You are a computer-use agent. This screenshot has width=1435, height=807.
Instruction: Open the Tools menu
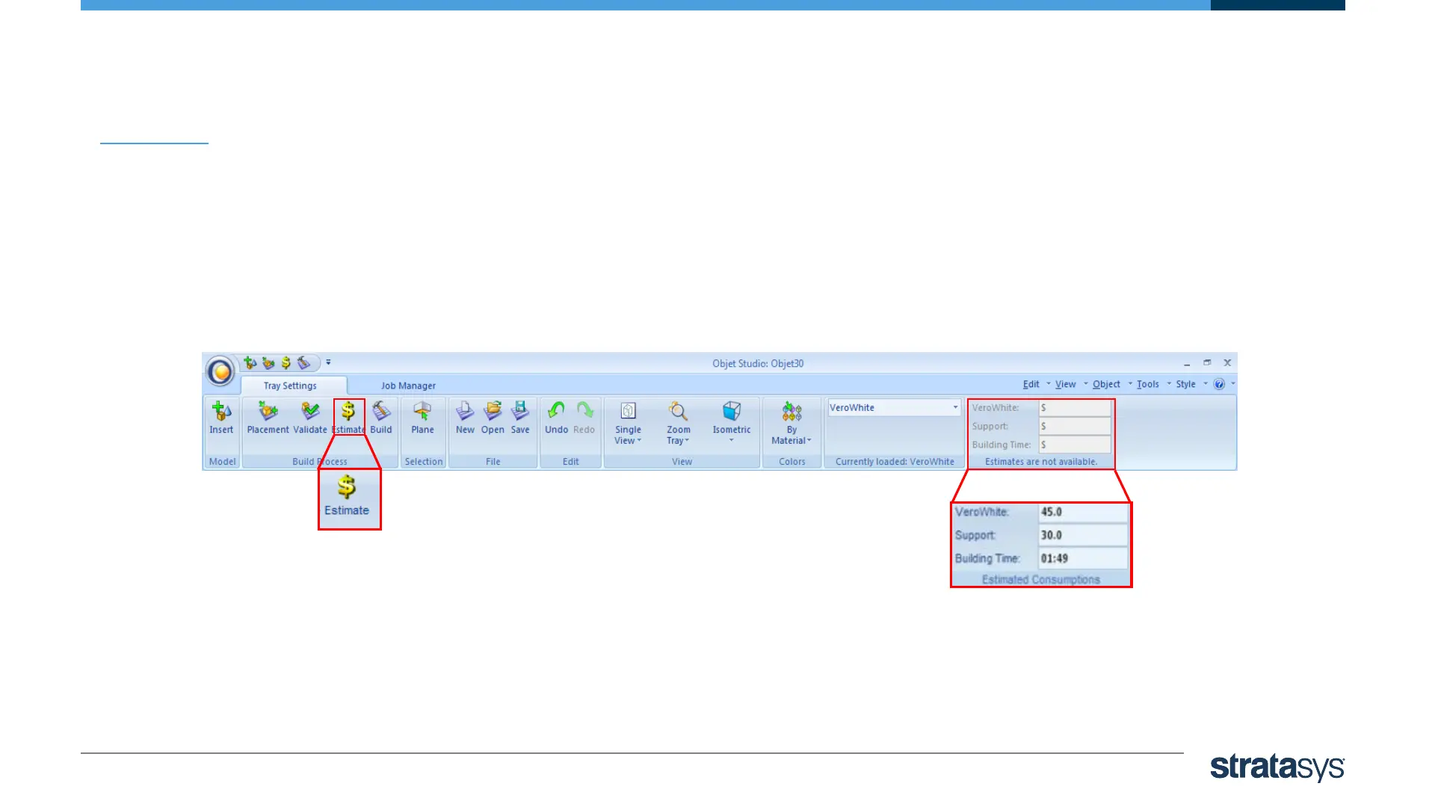point(1148,385)
